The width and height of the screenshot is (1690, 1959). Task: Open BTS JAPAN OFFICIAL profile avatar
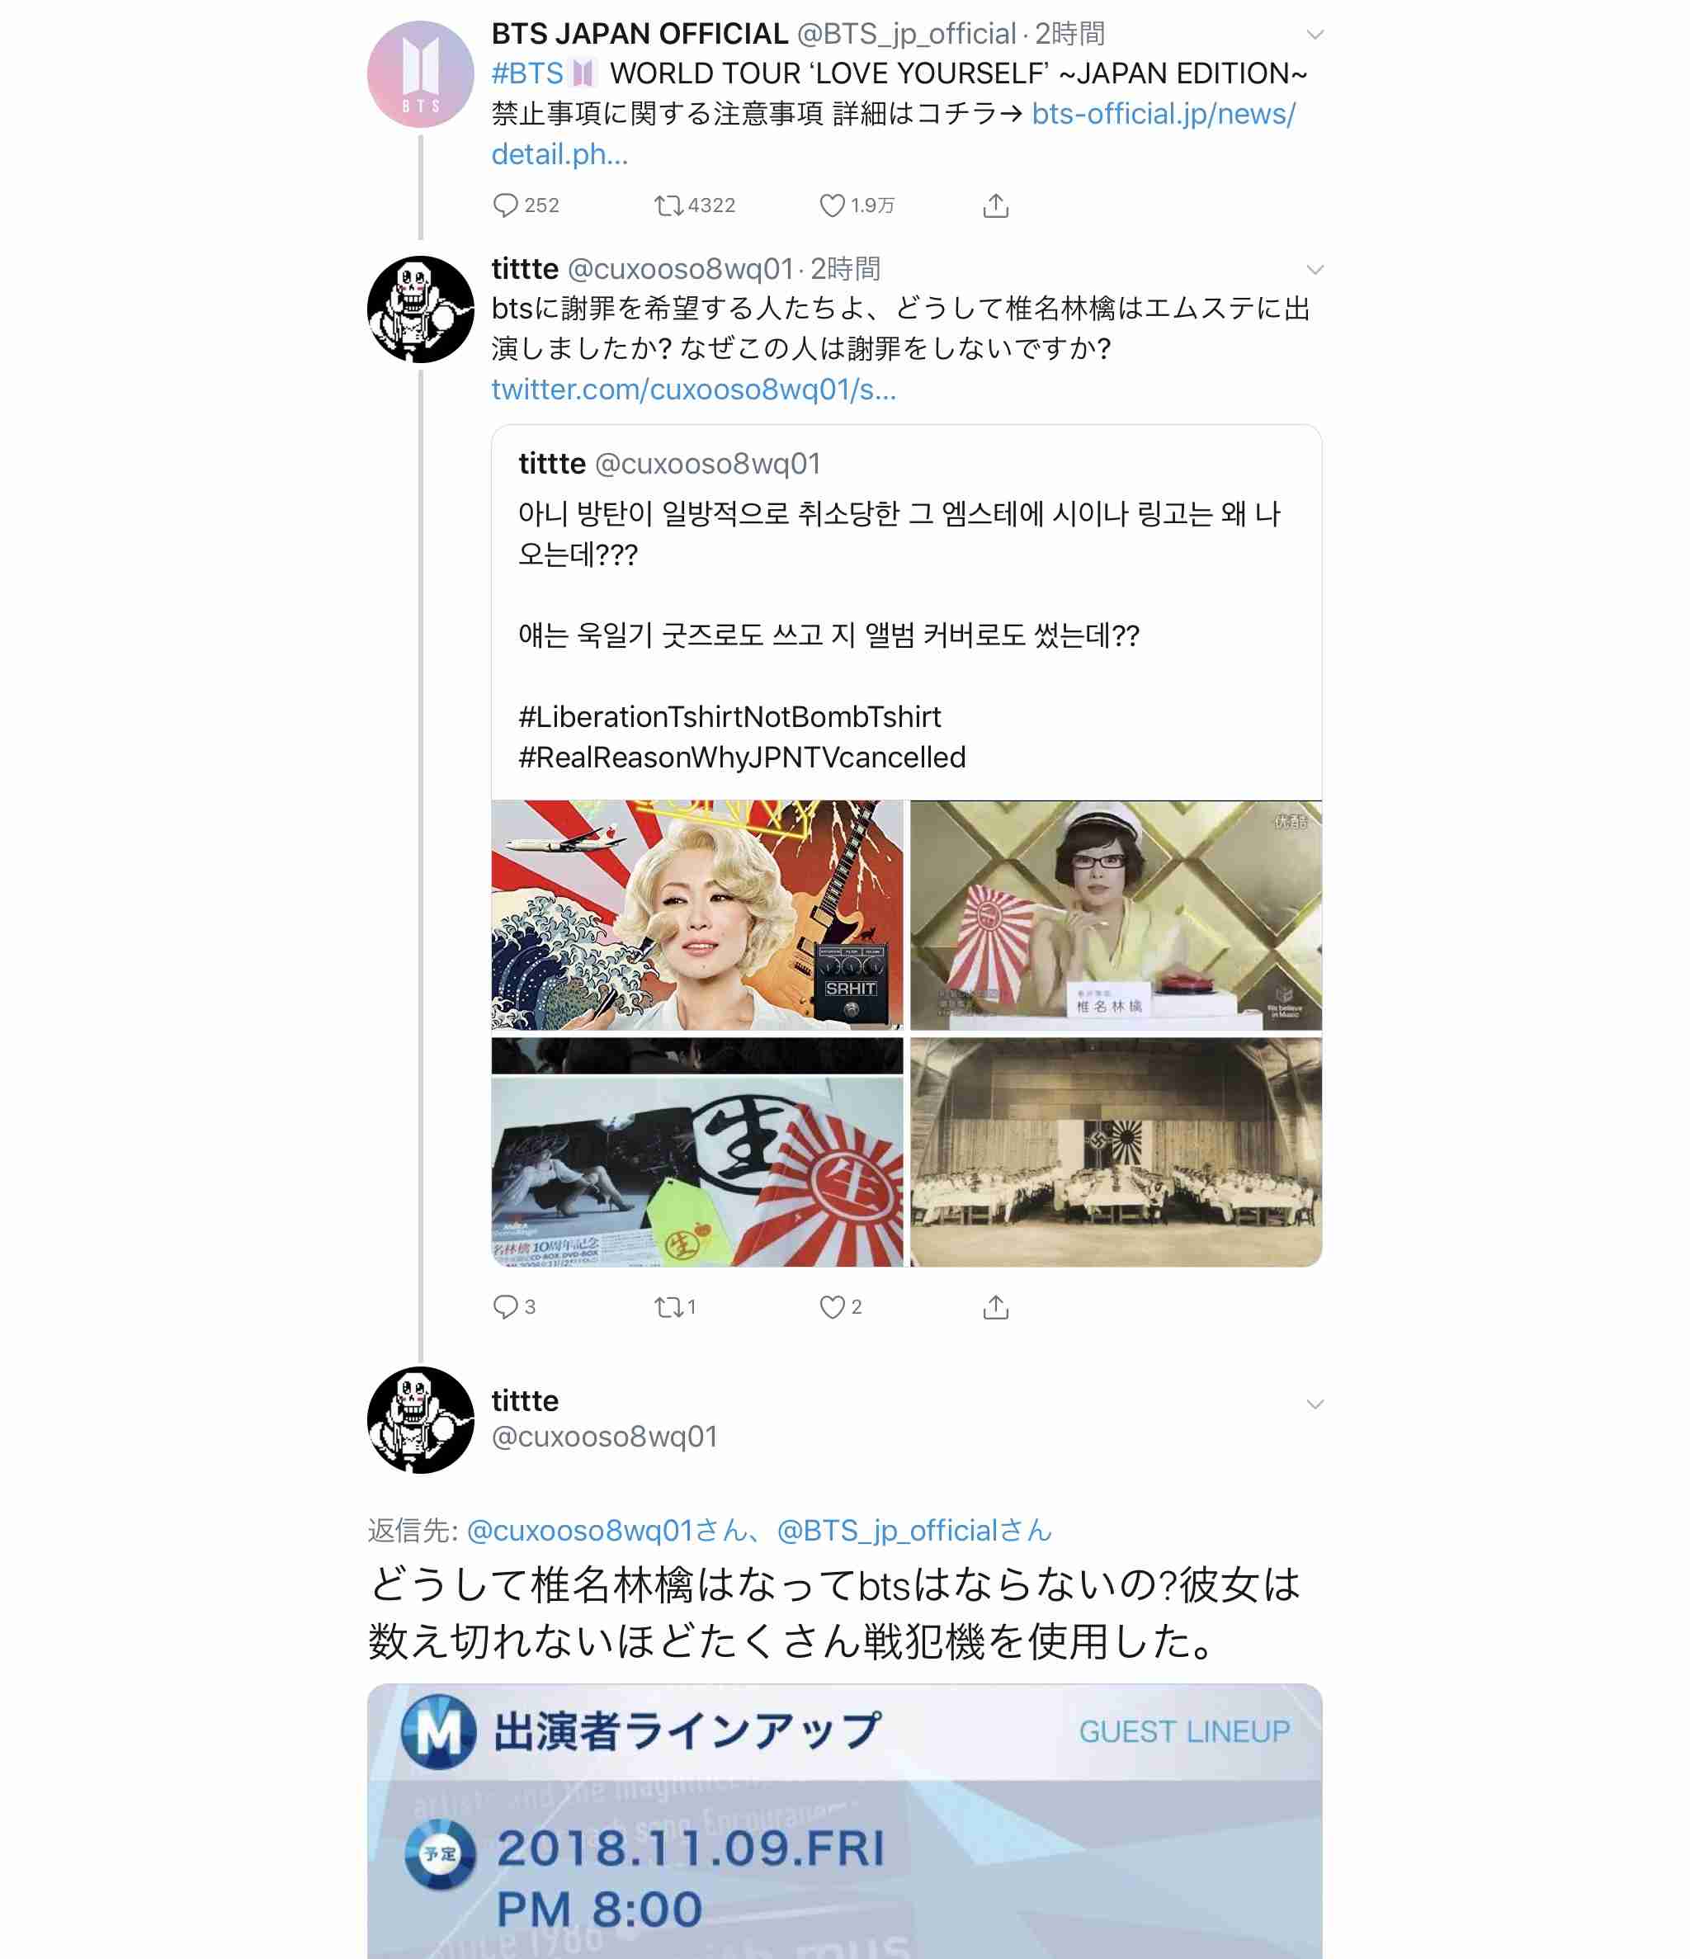click(421, 73)
